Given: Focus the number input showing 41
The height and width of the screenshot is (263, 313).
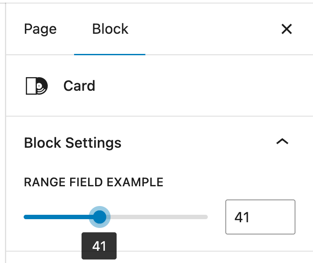Looking at the screenshot, I should [x=260, y=217].
